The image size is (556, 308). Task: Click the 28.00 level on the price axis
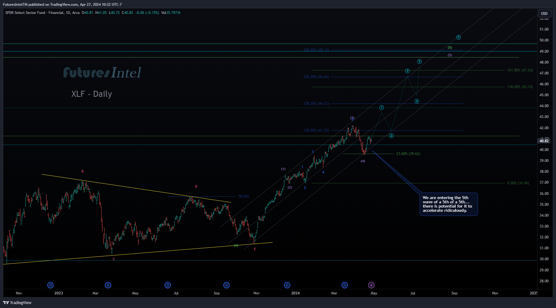[544, 281]
